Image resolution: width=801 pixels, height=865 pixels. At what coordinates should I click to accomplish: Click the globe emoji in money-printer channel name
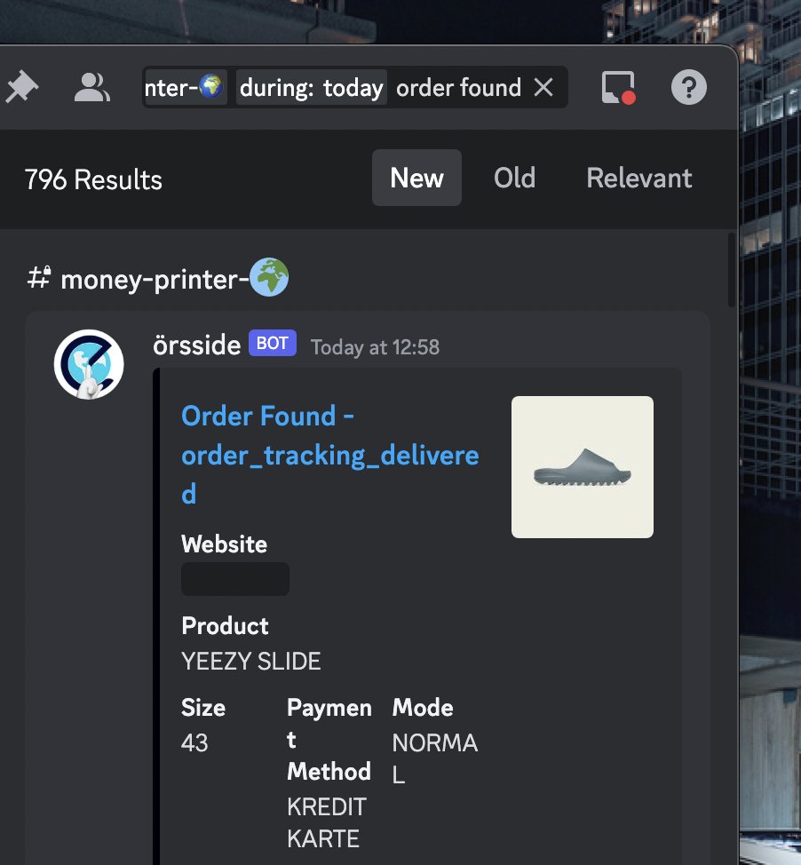click(270, 276)
